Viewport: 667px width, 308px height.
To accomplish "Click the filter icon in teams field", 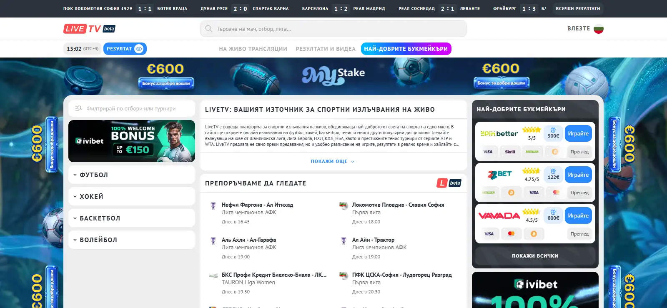I will pyautogui.click(x=78, y=108).
